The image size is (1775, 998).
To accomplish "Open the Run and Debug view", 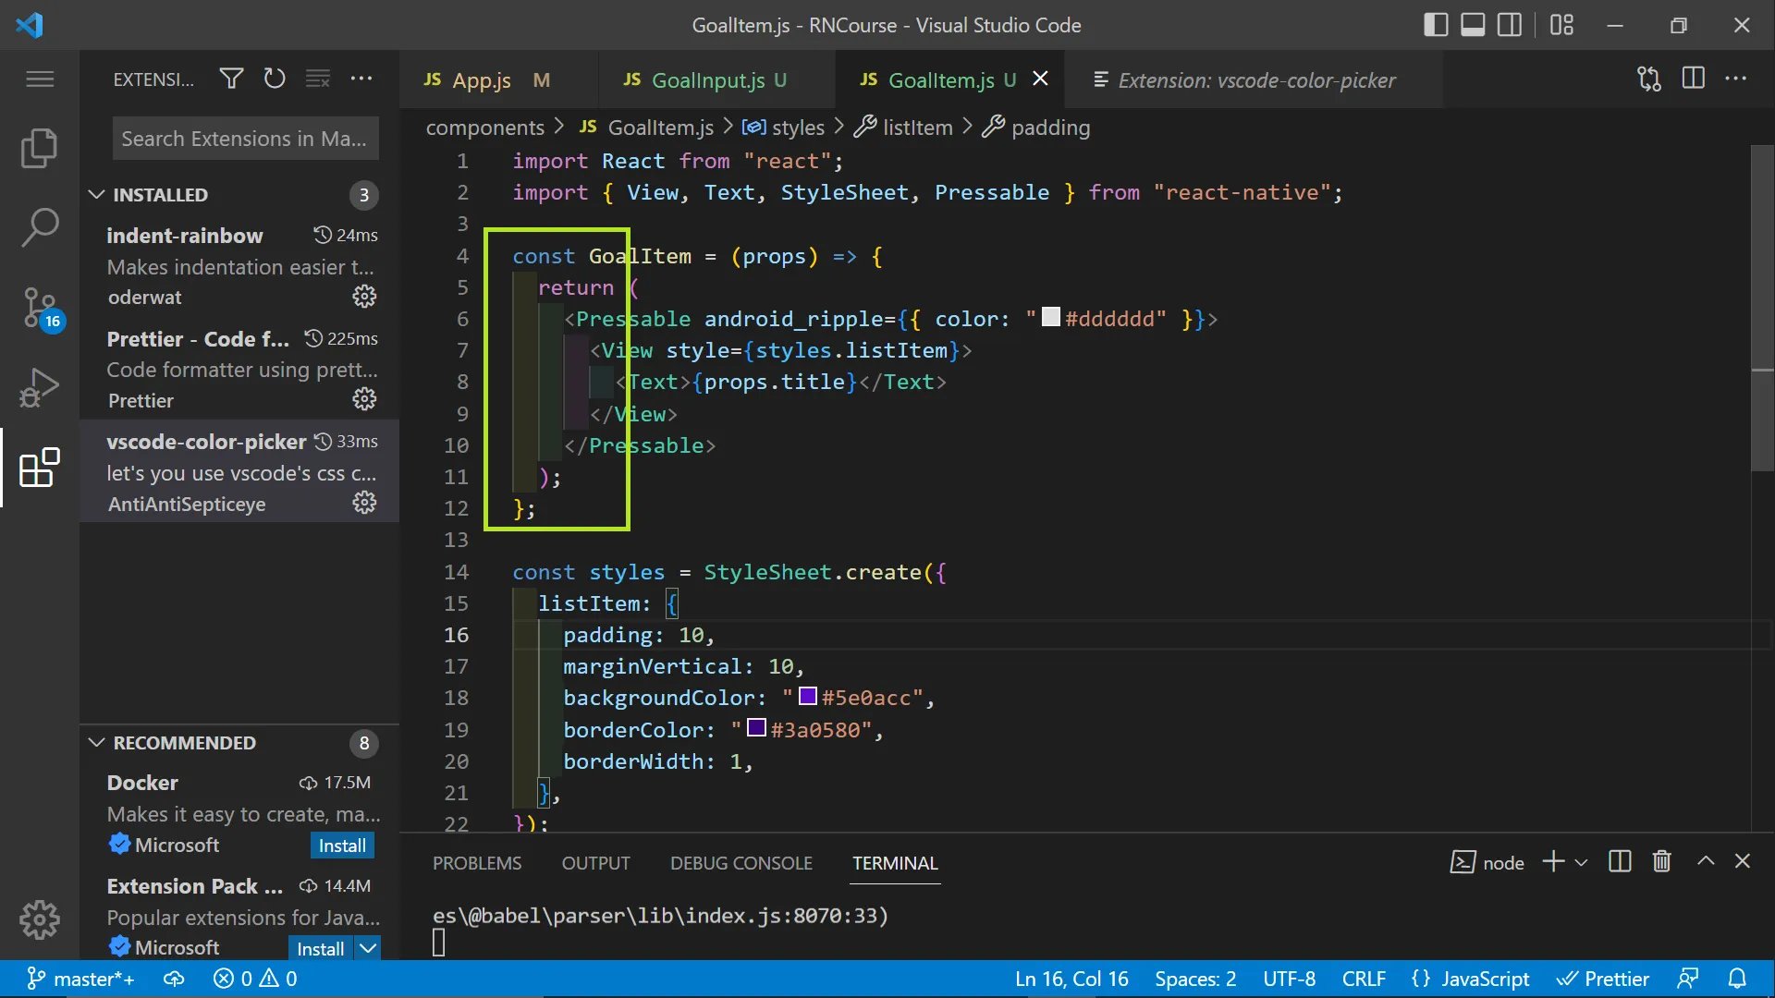I will (x=39, y=387).
